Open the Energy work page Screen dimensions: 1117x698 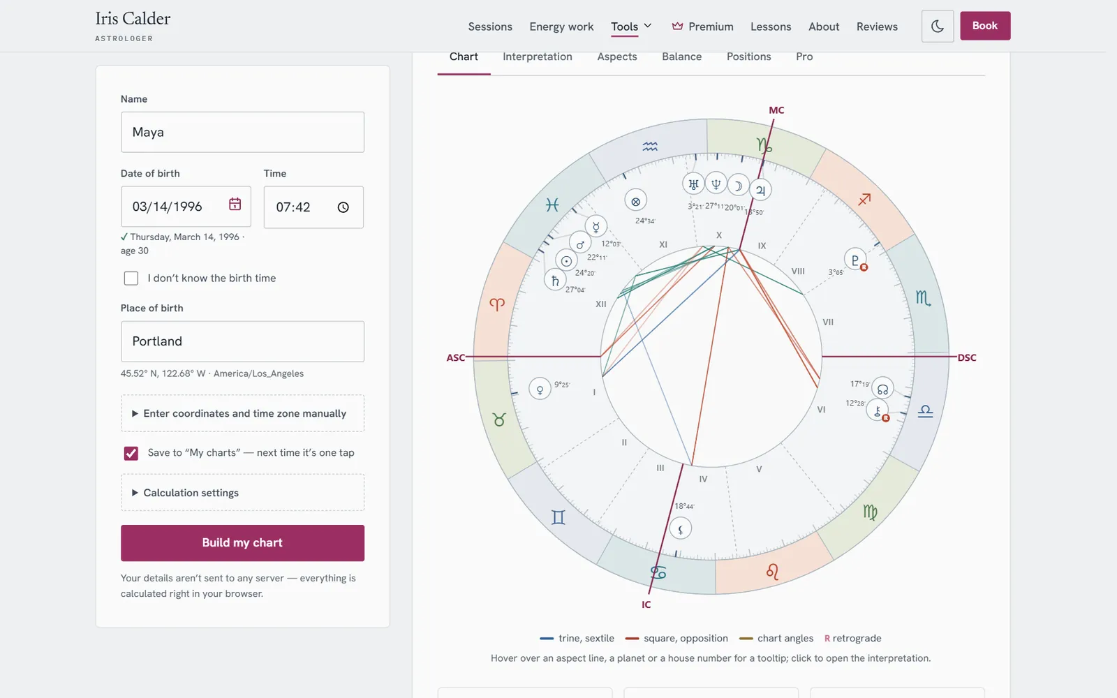[x=561, y=27]
